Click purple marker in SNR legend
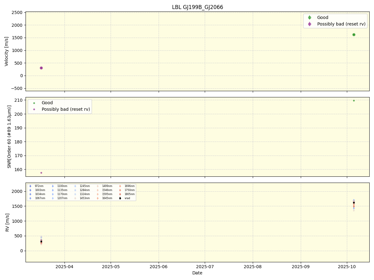Image resolution: width=374 pixels, height=280 pixels. tap(34, 109)
